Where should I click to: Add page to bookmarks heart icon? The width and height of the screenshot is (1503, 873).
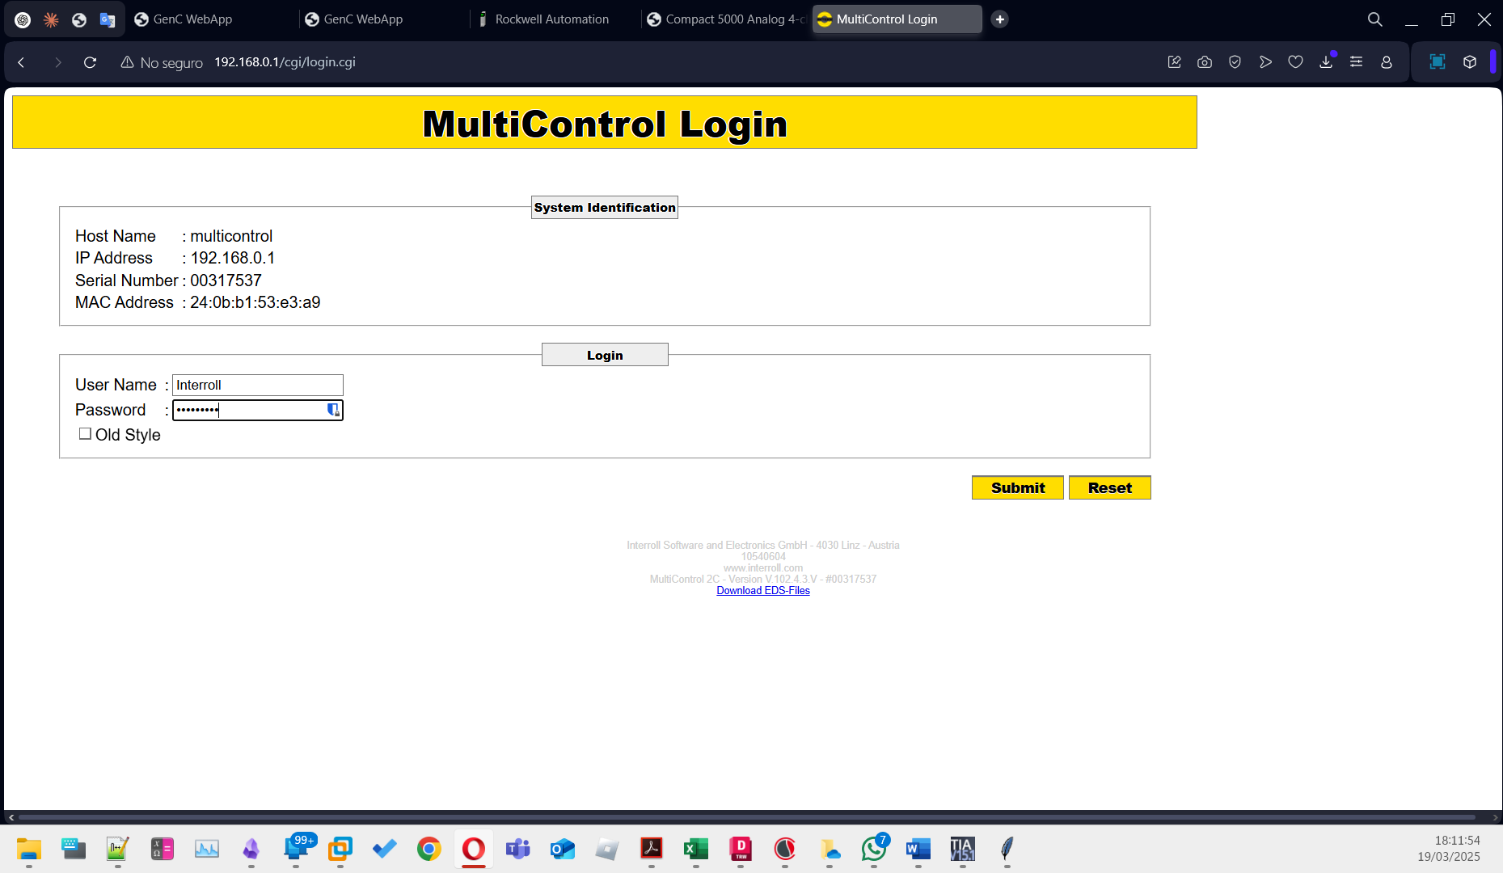(x=1295, y=62)
